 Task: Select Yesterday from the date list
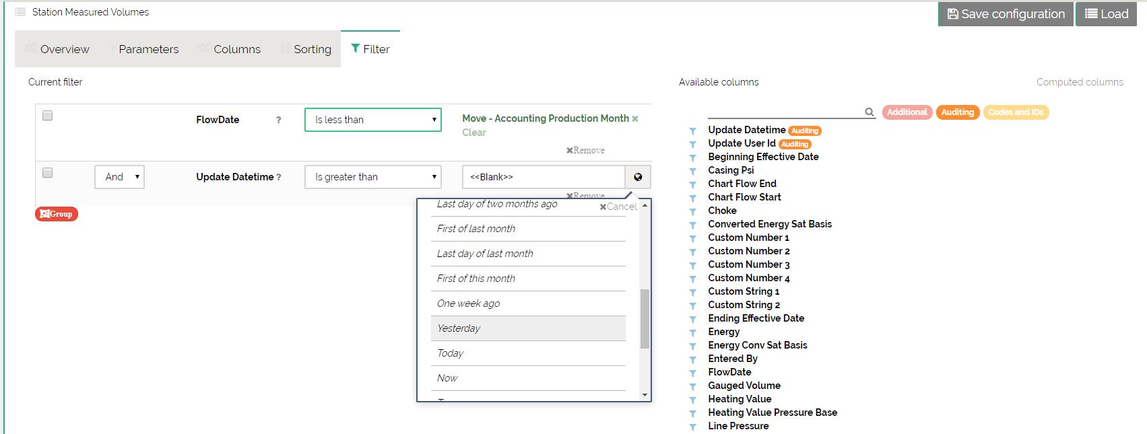tap(527, 328)
